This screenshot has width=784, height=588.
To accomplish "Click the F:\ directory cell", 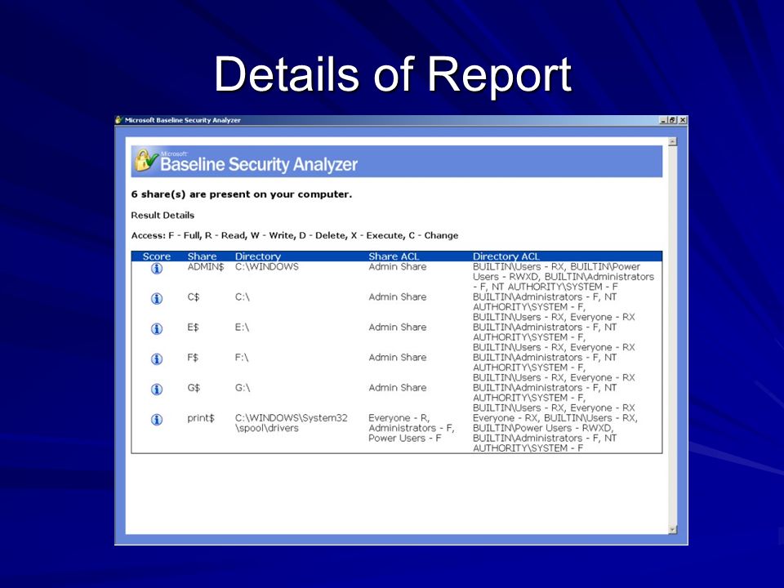I will [242, 358].
